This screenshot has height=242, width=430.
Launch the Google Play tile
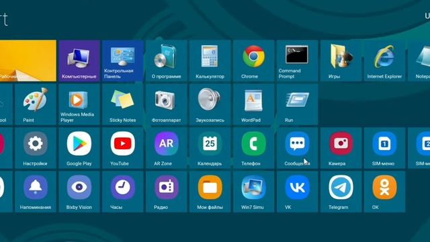pyautogui.click(x=79, y=148)
